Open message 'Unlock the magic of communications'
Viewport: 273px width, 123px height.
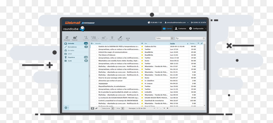click(113, 52)
